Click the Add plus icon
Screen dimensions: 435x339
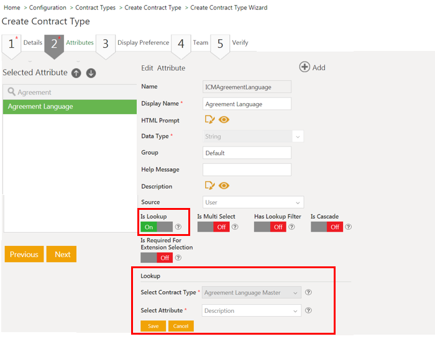point(305,67)
